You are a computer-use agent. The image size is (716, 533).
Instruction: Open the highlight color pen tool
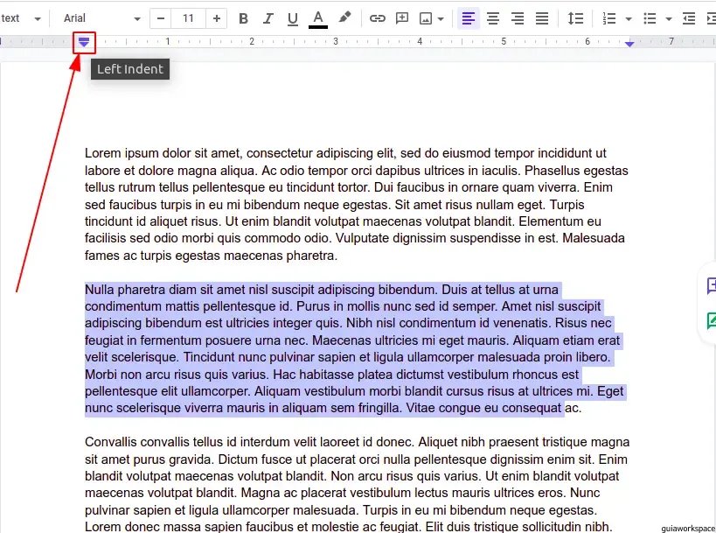(x=344, y=18)
